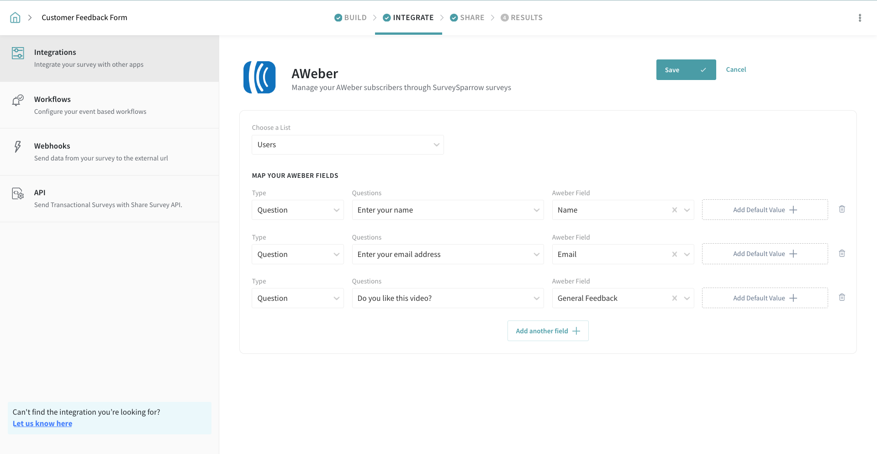The height and width of the screenshot is (454, 877).
Task: Open the 'Enter your name' question dropdown
Action: tap(448, 210)
